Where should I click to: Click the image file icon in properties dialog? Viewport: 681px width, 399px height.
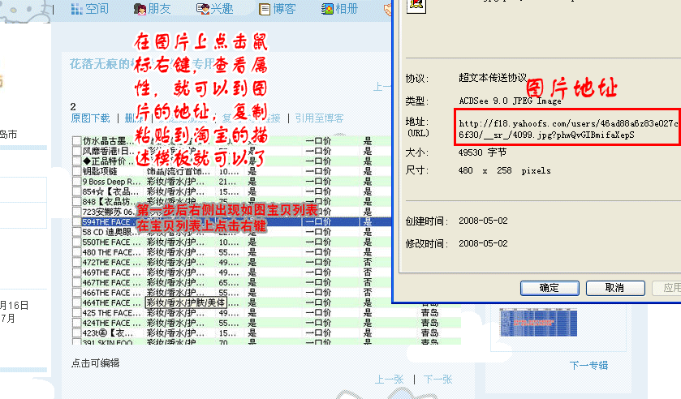coord(416,5)
